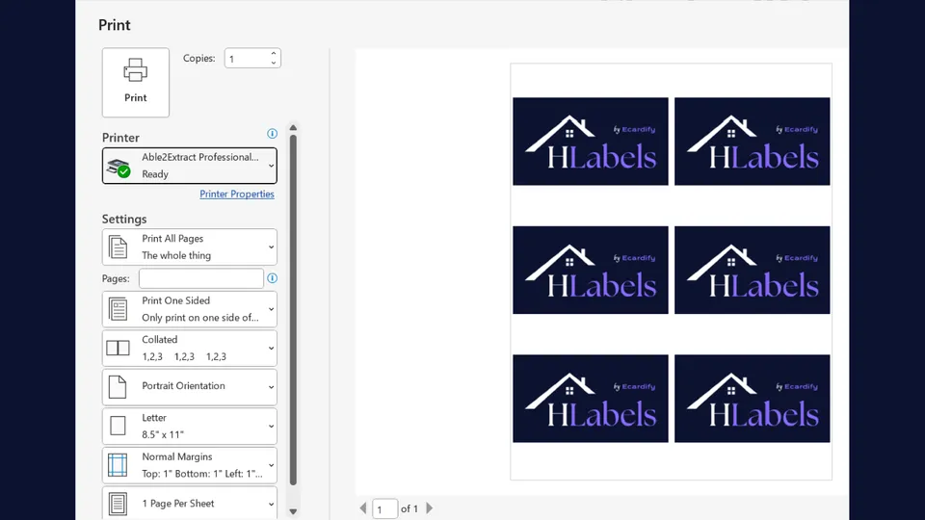The height and width of the screenshot is (520, 925).
Task: Click the Copies number input field
Action: click(x=246, y=59)
